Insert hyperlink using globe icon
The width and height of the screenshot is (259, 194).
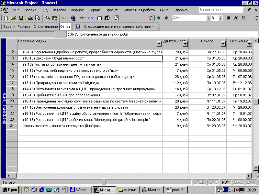click(73, 18)
